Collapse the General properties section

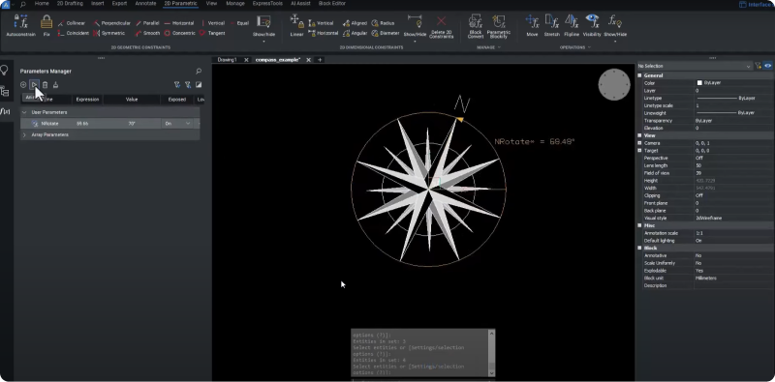point(639,75)
